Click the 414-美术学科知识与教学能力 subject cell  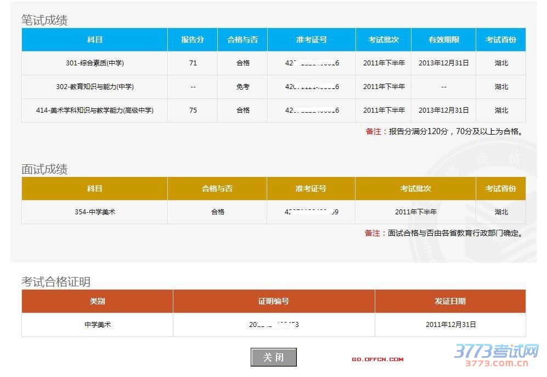pos(95,110)
